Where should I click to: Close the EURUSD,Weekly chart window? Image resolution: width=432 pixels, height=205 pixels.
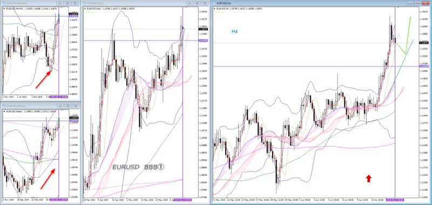[75, 106]
